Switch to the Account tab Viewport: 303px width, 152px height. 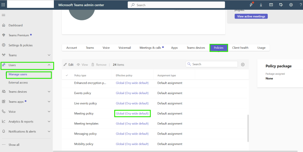pyautogui.click(x=72, y=48)
